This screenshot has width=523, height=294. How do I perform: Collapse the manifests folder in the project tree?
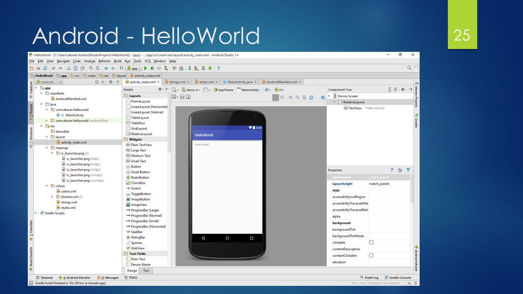42,94
